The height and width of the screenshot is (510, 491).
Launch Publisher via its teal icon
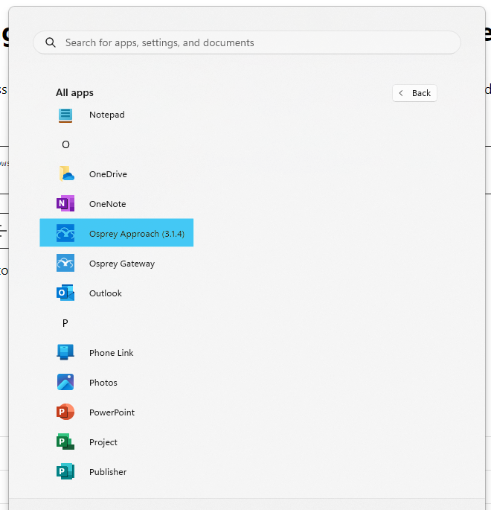[65, 471]
